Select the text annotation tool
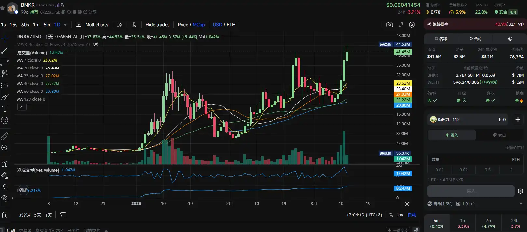 click(5, 109)
